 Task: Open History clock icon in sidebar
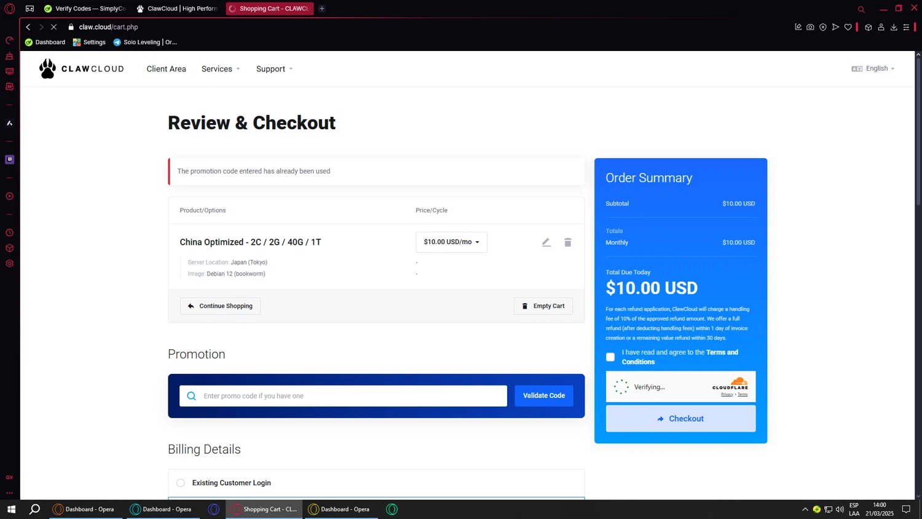click(x=9, y=233)
